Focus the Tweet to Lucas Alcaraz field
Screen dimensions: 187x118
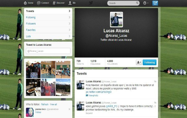pos(48,51)
